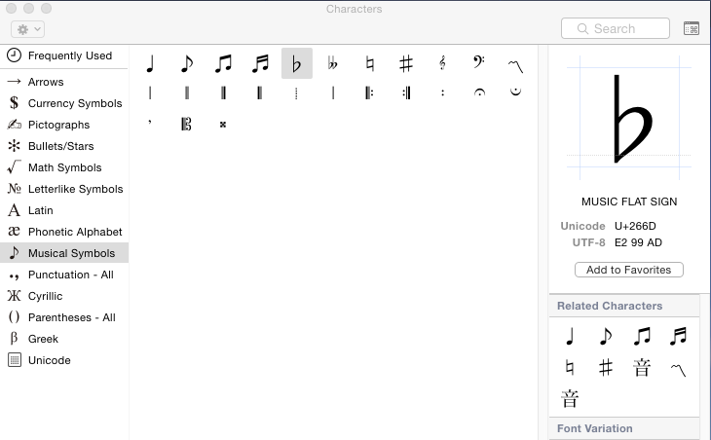Select the quarter note symbol in grid
Image resolution: width=711 pixels, height=440 pixels.
(x=150, y=64)
